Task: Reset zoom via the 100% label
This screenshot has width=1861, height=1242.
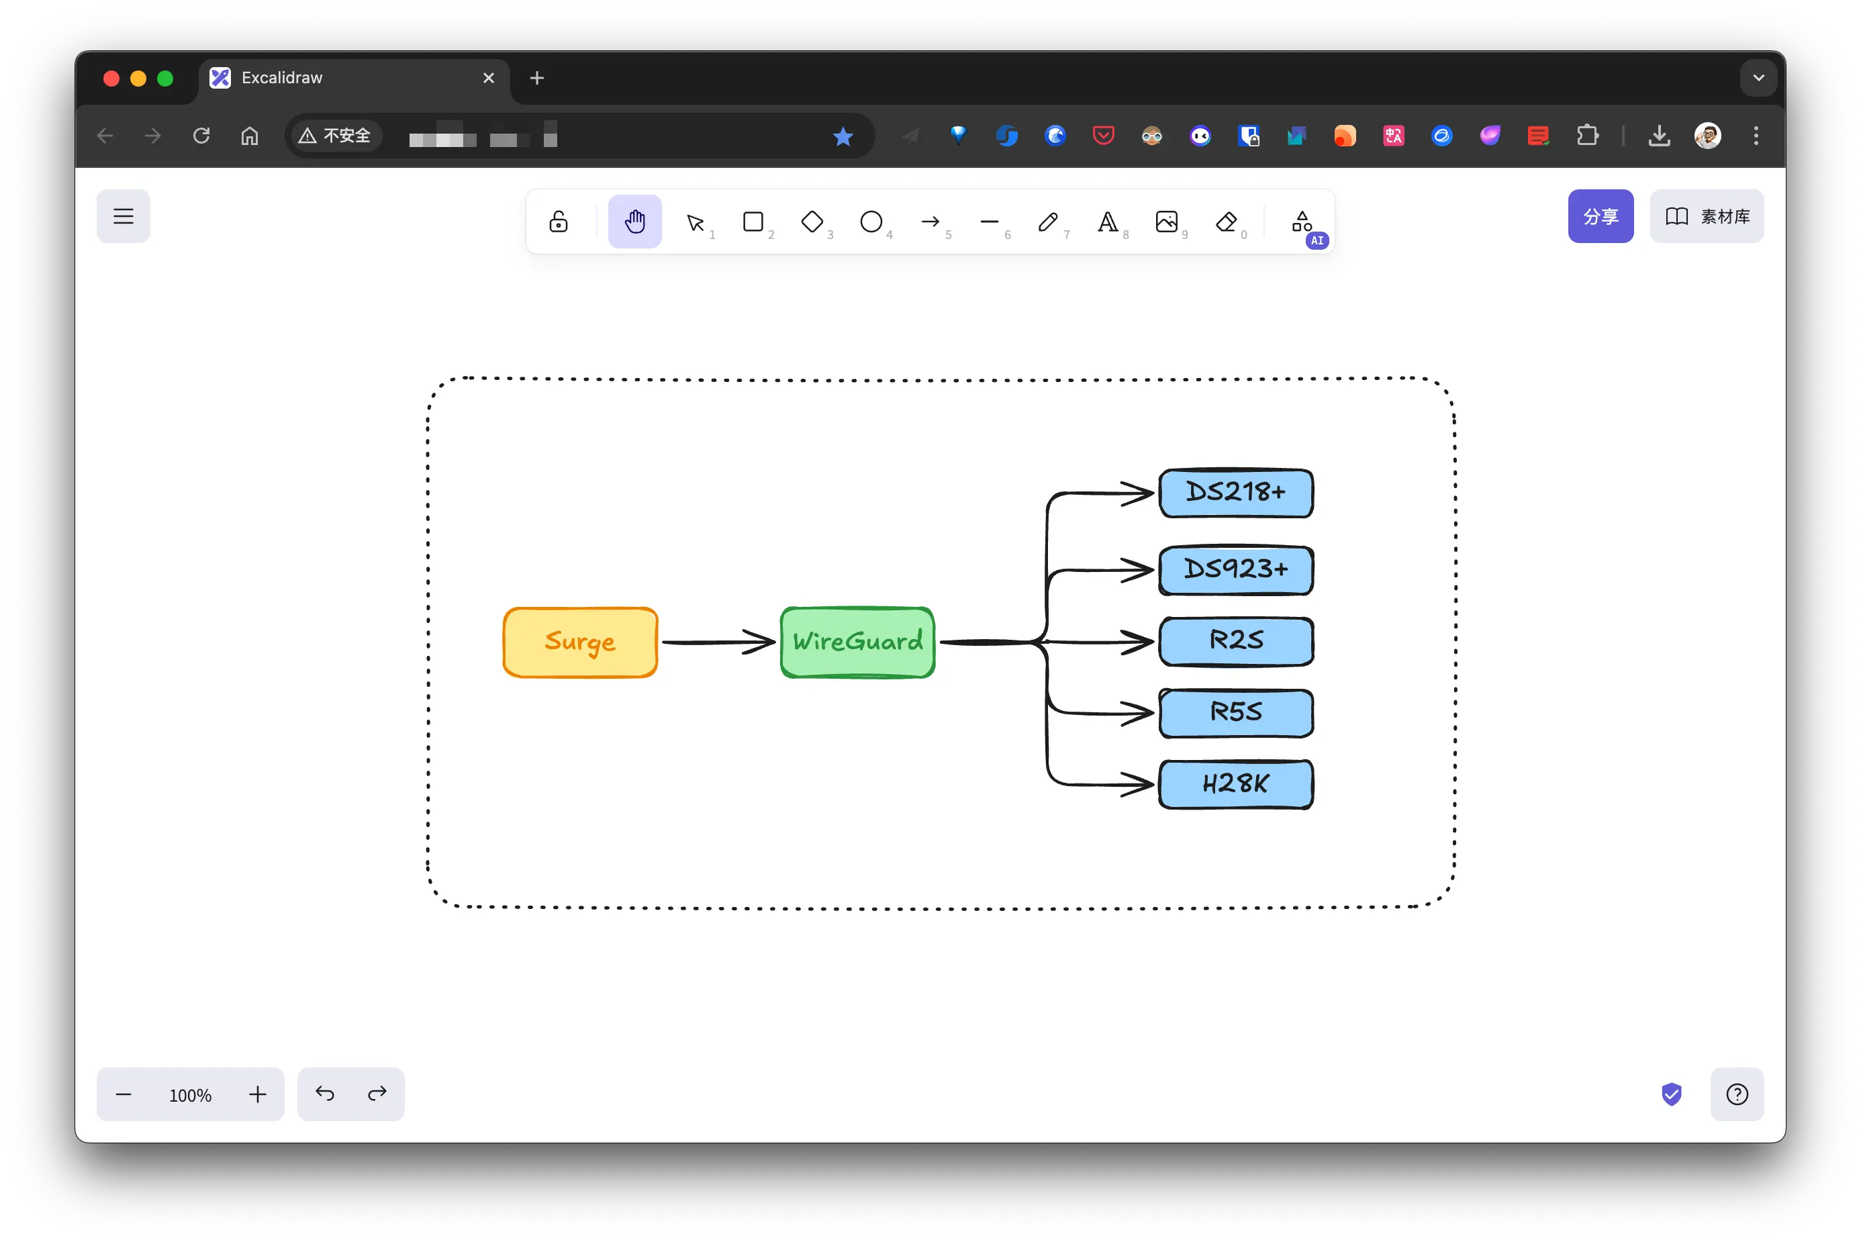Action: click(190, 1095)
